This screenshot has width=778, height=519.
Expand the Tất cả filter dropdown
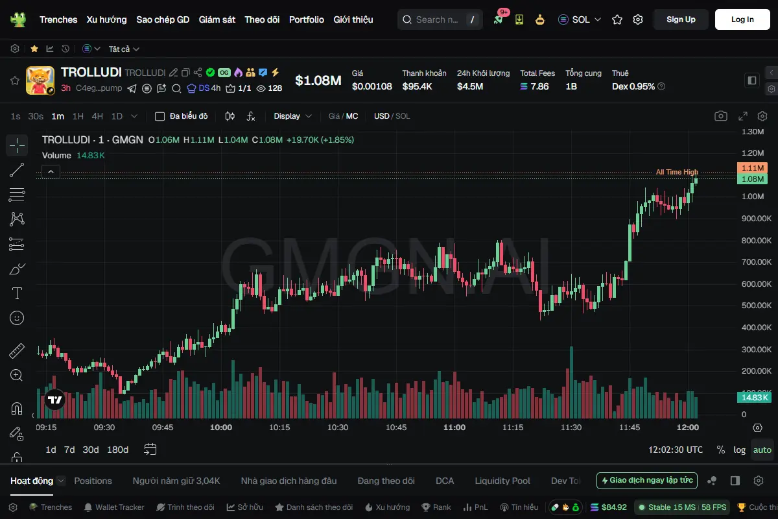pos(124,49)
